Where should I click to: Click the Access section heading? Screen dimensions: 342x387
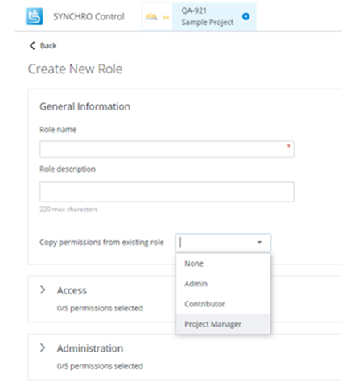click(72, 290)
